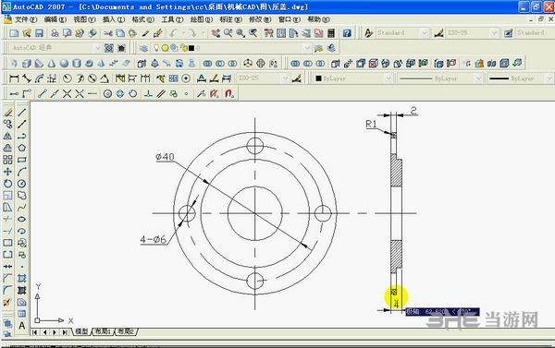
Task: Toggle layer lock icon in layer bar
Action: click(x=183, y=48)
